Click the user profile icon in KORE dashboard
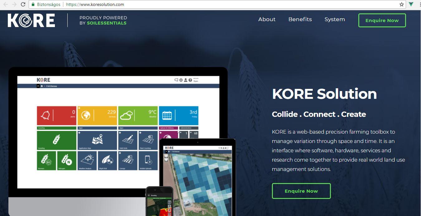 (x=186, y=80)
